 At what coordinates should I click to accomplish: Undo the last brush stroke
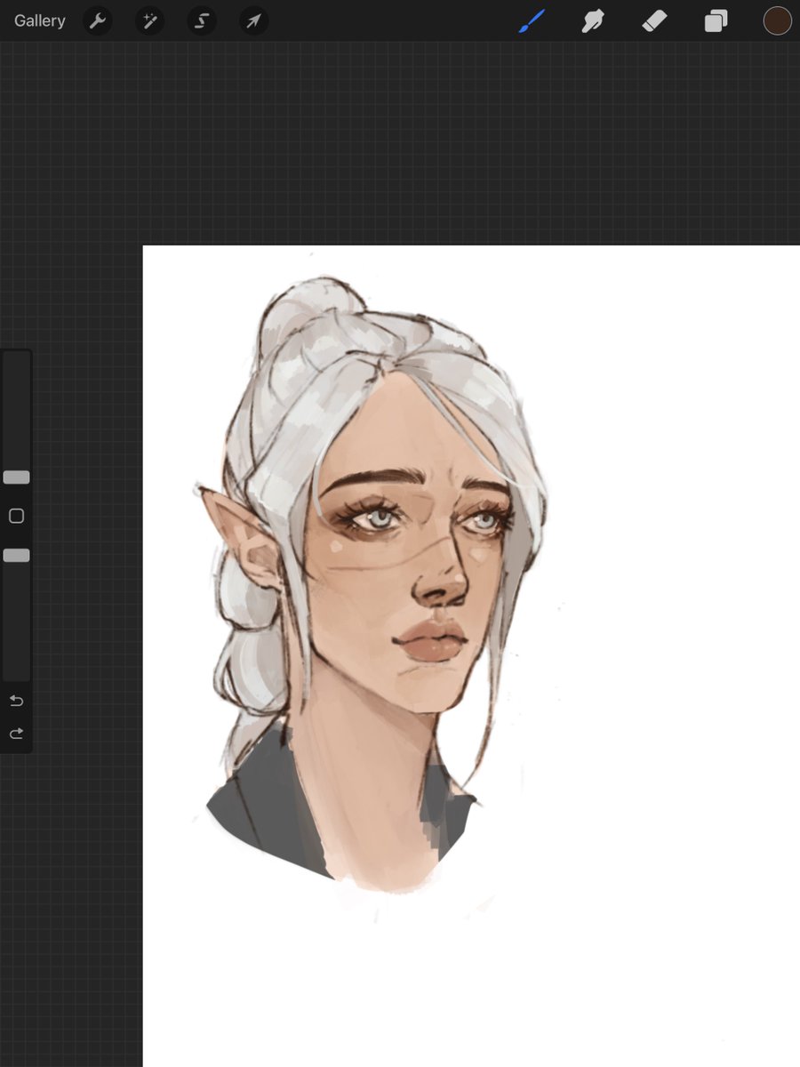click(15, 700)
